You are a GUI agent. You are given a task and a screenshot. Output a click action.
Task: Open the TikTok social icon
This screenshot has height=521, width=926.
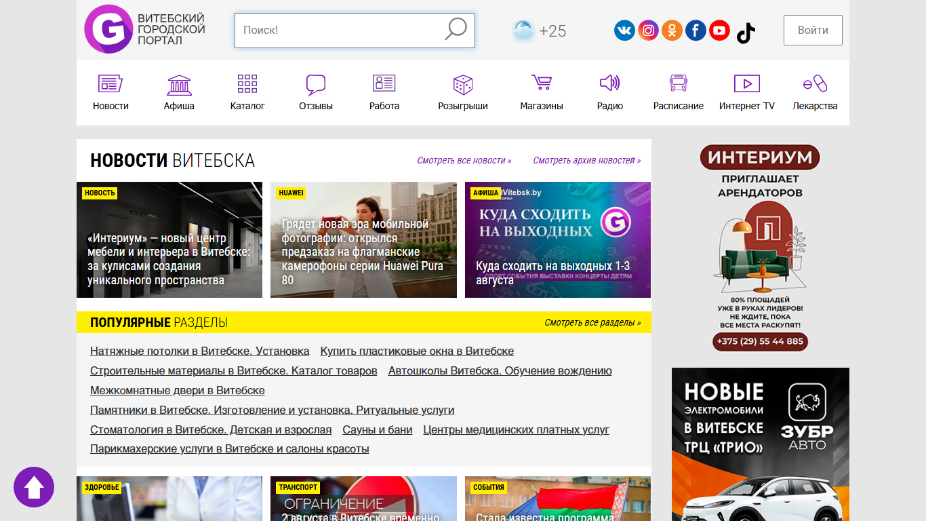pos(746,32)
